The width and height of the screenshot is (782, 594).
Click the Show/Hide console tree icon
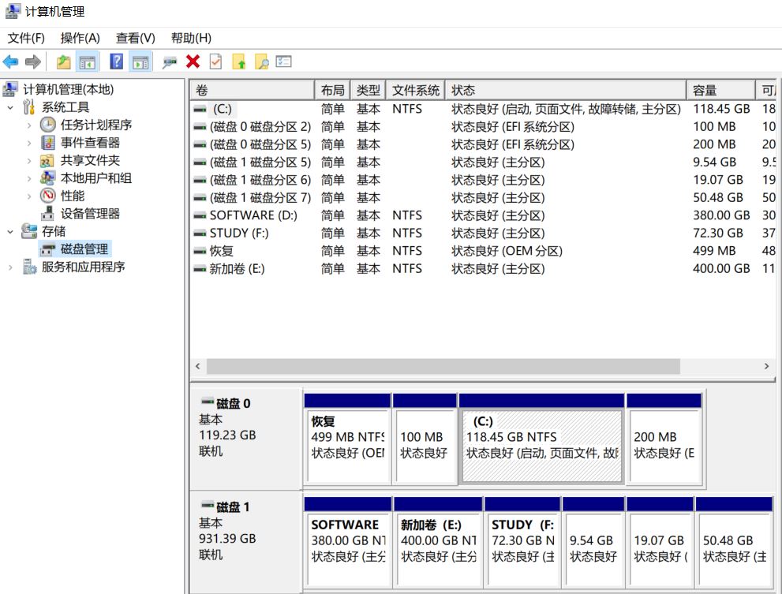(88, 62)
